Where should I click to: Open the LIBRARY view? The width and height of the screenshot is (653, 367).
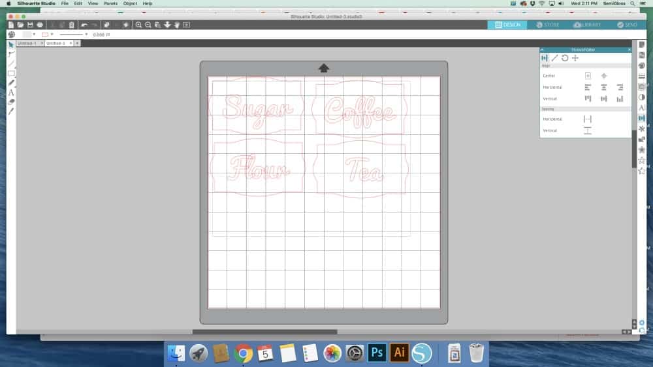coord(587,25)
